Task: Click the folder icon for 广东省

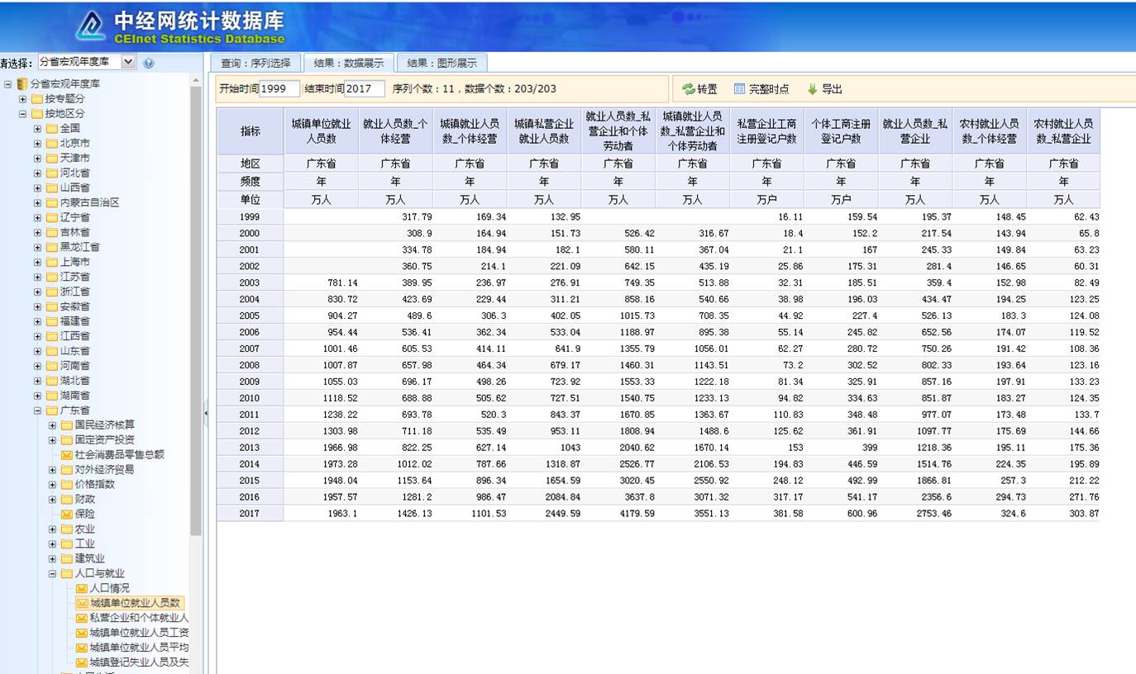Action: [x=51, y=411]
